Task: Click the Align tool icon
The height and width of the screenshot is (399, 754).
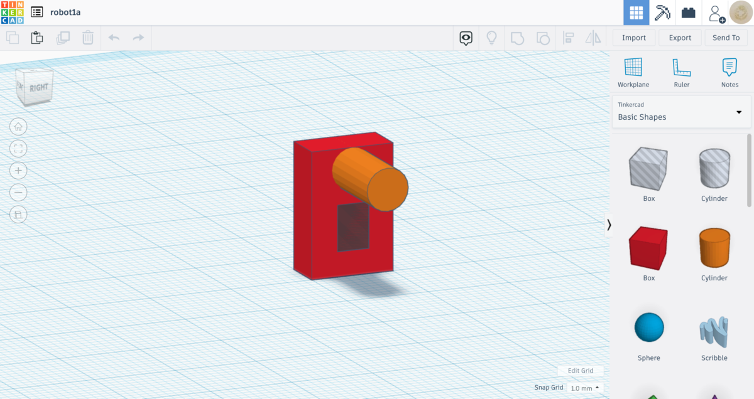Action: 568,38
